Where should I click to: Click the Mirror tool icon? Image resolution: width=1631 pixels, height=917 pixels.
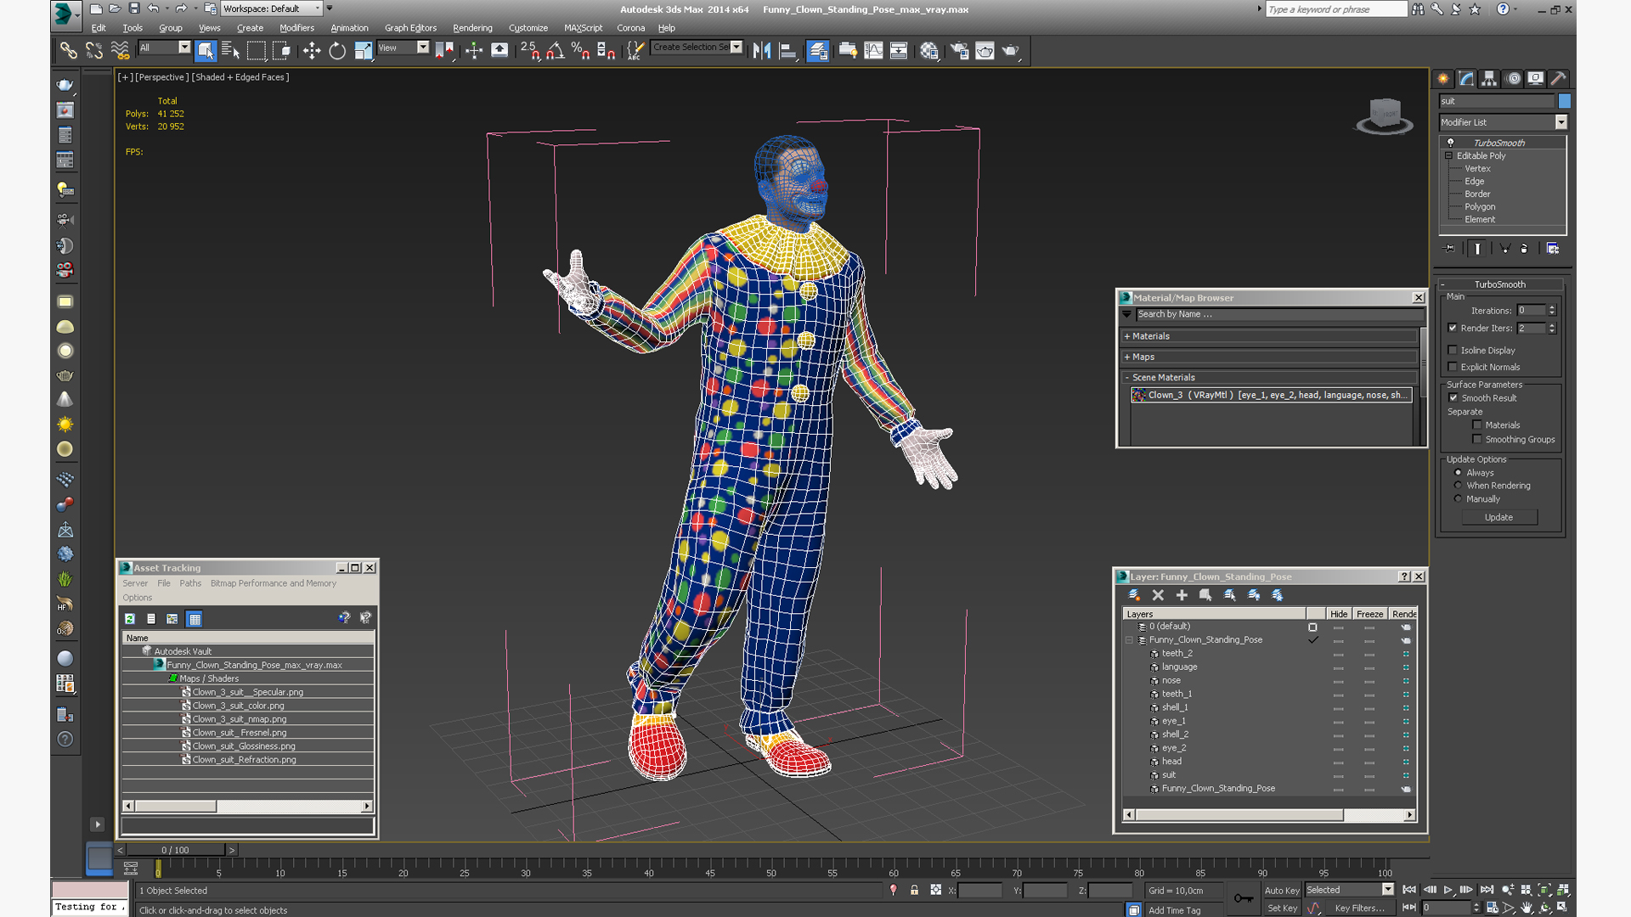click(762, 51)
